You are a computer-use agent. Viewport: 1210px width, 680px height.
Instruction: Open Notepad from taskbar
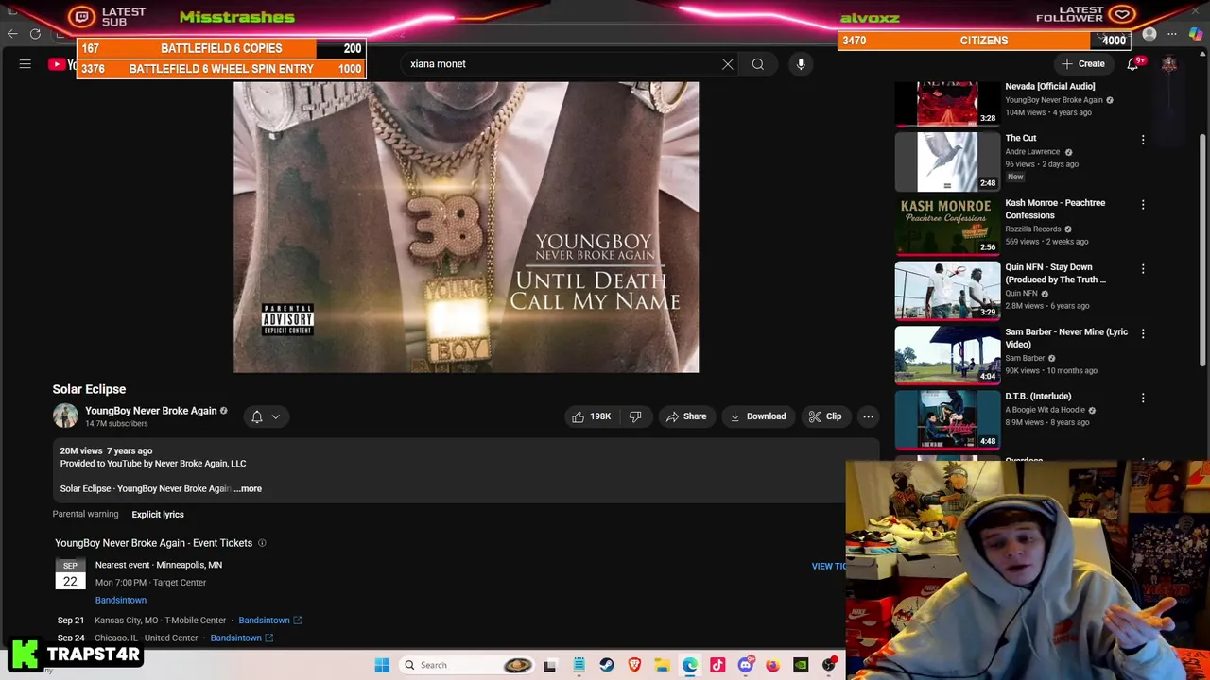pyautogui.click(x=579, y=665)
